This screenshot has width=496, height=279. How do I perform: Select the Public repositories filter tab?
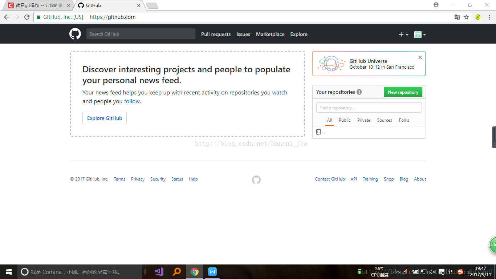tap(345, 120)
